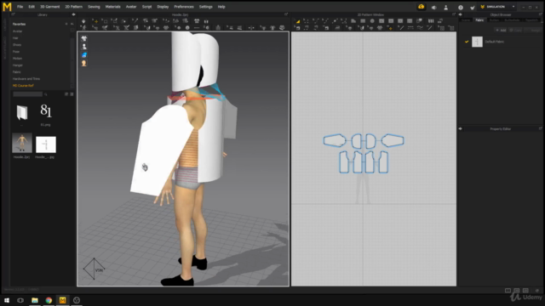Click the last grid icon in 2D toolbar's second row

click(x=451, y=28)
